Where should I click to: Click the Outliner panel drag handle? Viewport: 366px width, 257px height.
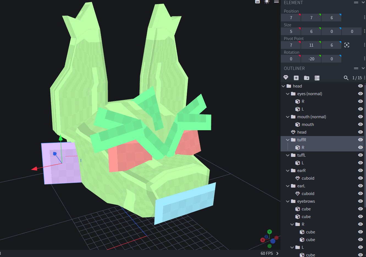click(x=356, y=68)
